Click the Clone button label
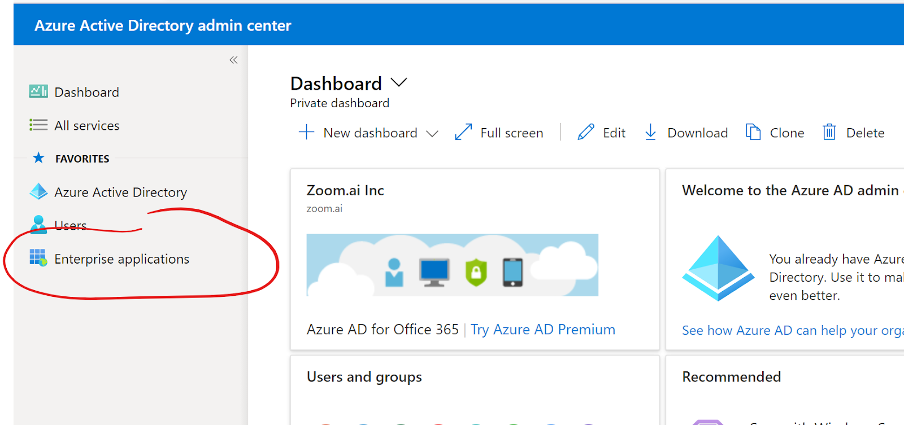 click(x=787, y=133)
